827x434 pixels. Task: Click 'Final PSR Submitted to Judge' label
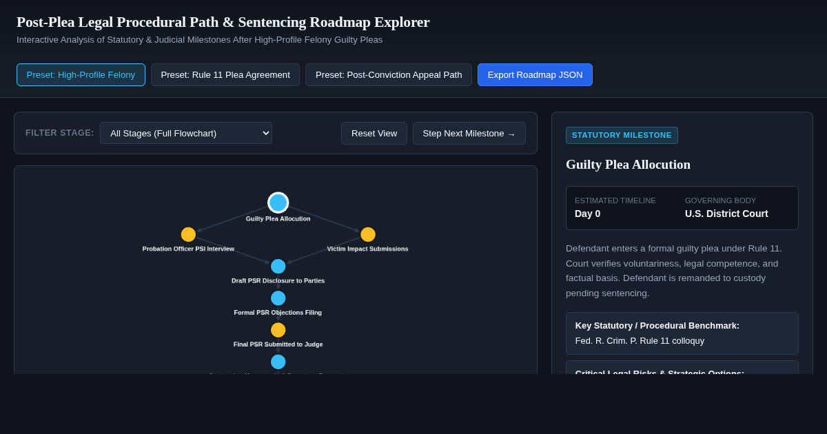[x=278, y=344]
